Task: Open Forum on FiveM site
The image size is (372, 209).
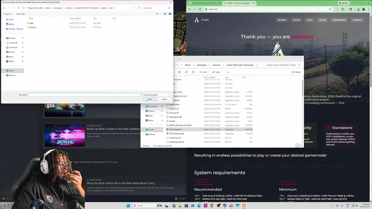Action: [296, 20]
